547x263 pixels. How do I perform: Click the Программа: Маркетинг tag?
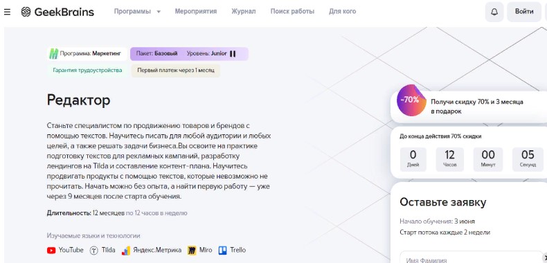pyautogui.click(x=87, y=54)
